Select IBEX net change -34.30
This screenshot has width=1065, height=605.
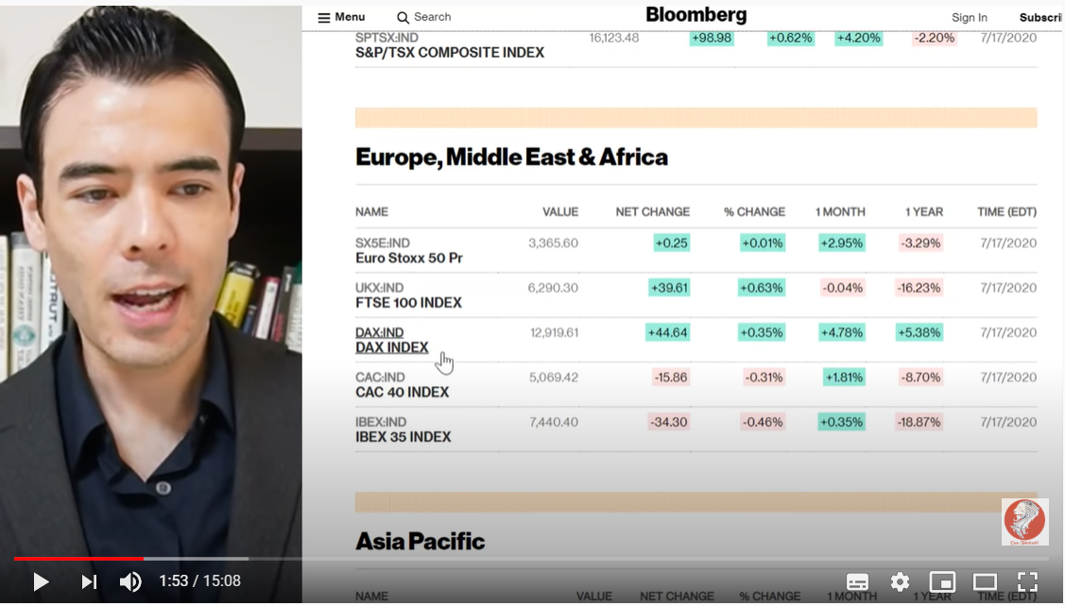(670, 422)
